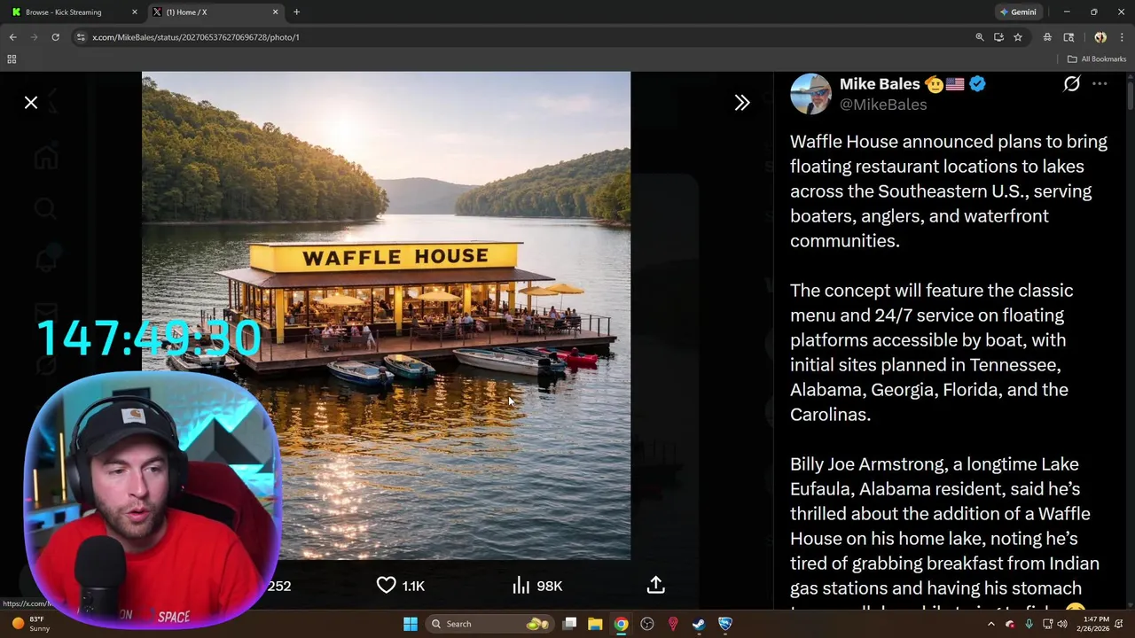The height and width of the screenshot is (638, 1135).
Task: Click text 'Billy Joe Armstrong, a longtime Lake'
Action: 935,464
